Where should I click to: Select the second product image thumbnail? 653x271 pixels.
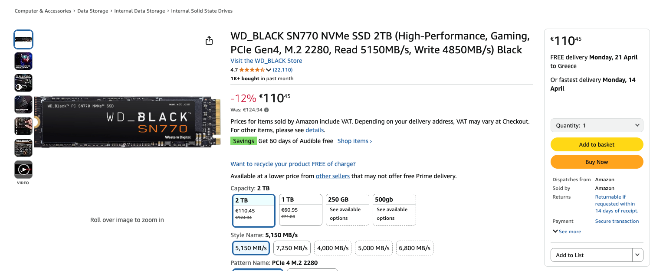(23, 61)
